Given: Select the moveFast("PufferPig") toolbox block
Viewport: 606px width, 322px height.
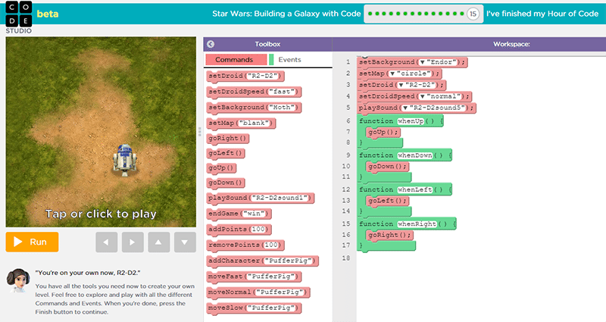Looking at the screenshot, I should click(x=254, y=277).
